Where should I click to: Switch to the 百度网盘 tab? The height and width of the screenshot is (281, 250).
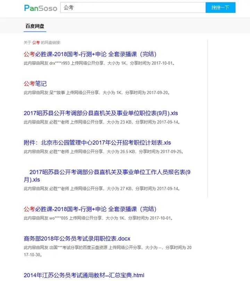35,26
